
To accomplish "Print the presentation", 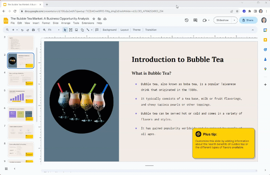I will coord(33,30).
